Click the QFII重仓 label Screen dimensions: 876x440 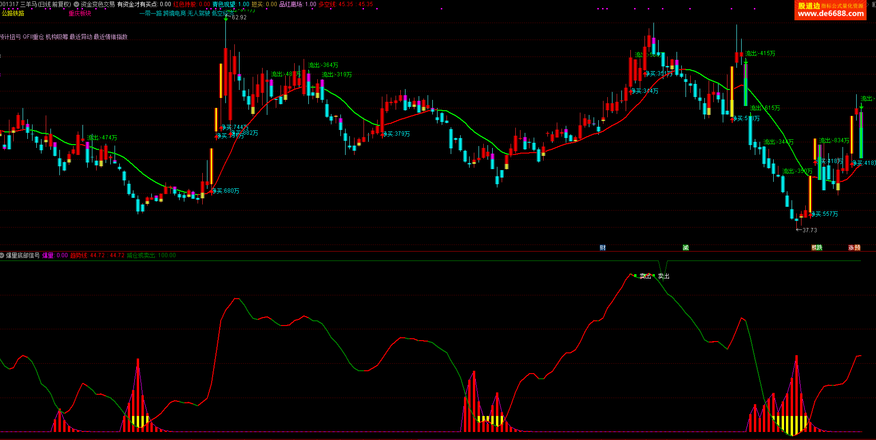point(33,37)
